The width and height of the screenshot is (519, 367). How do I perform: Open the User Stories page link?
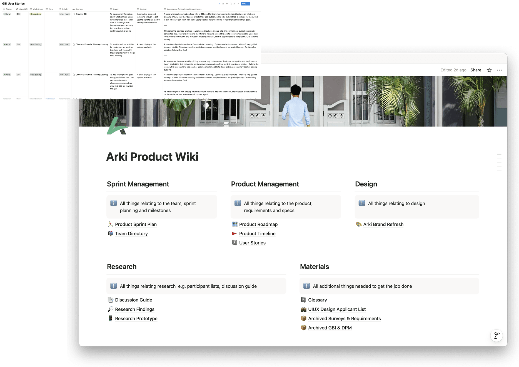[252, 243]
